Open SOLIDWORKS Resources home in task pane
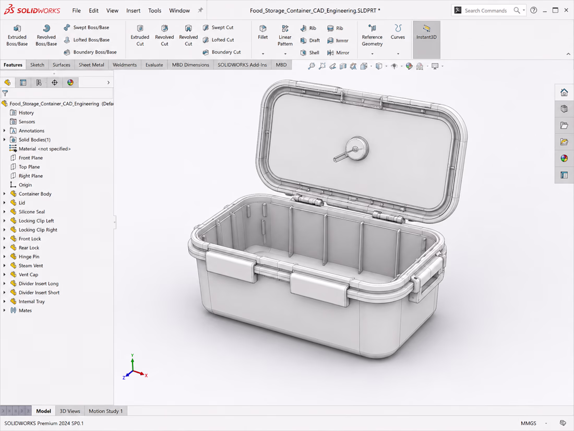The image size is (574, 431). tap(564, 92)
